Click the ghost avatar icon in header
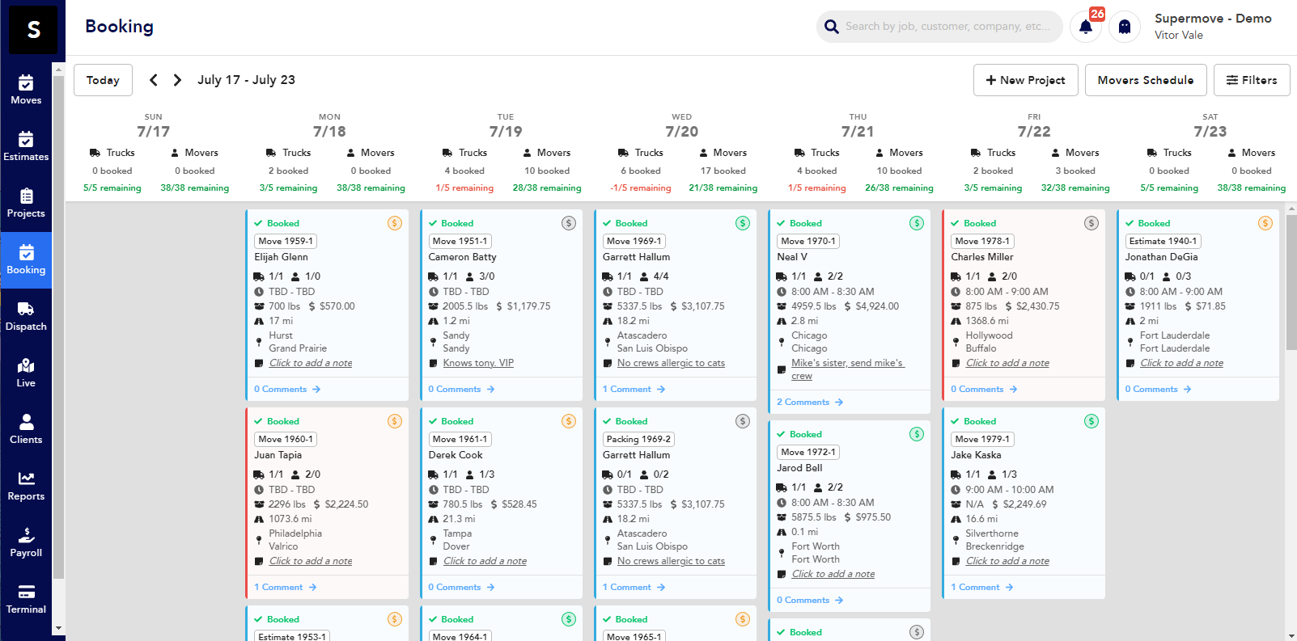The image size is (1297, 641). [1124, 27]
